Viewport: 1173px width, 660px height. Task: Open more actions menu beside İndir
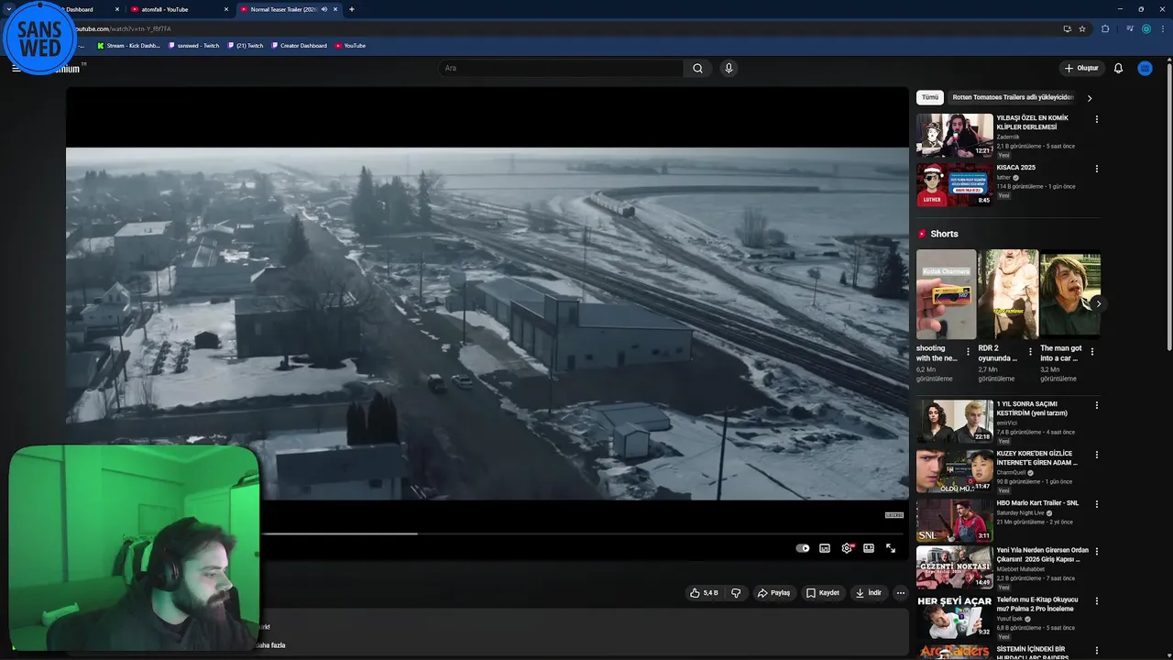pyautogui.click(x=900, y=593)
